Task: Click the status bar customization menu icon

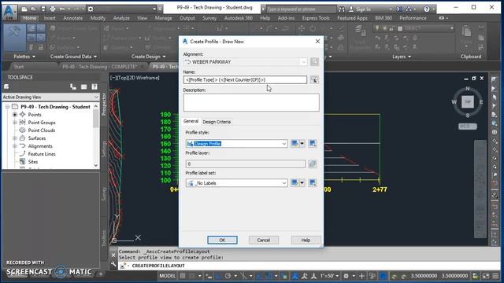Action: tap(496, 276)
